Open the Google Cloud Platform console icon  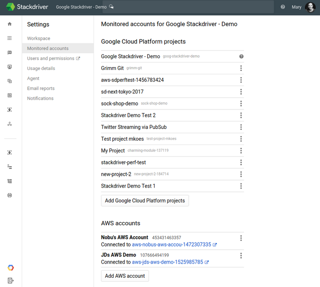pos(11,267)
